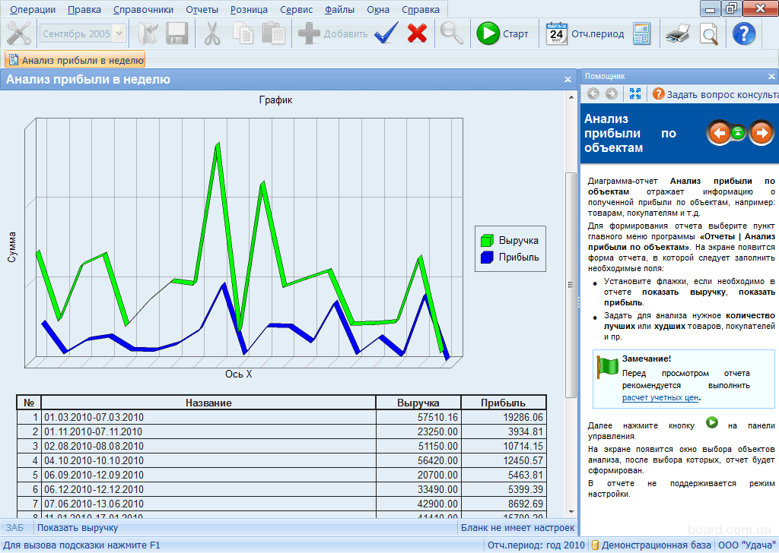This screenshot has width=779, height=553.
Task: Click the report vertical scrollbar down arrow
Action: click(x=571, y=511)
